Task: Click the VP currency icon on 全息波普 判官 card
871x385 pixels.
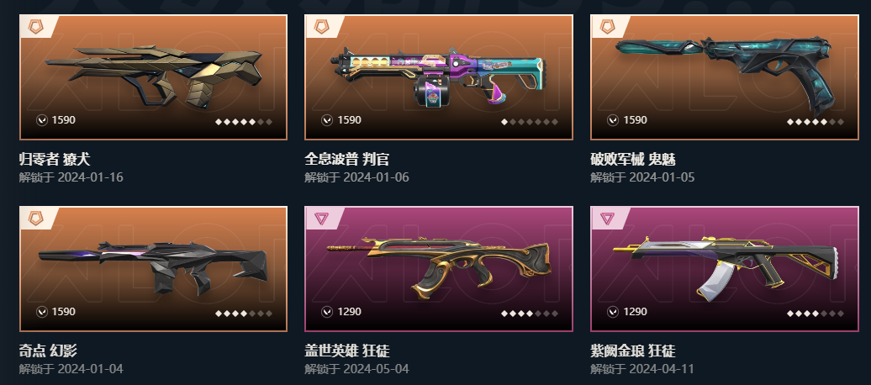Action: click(327, 120)
